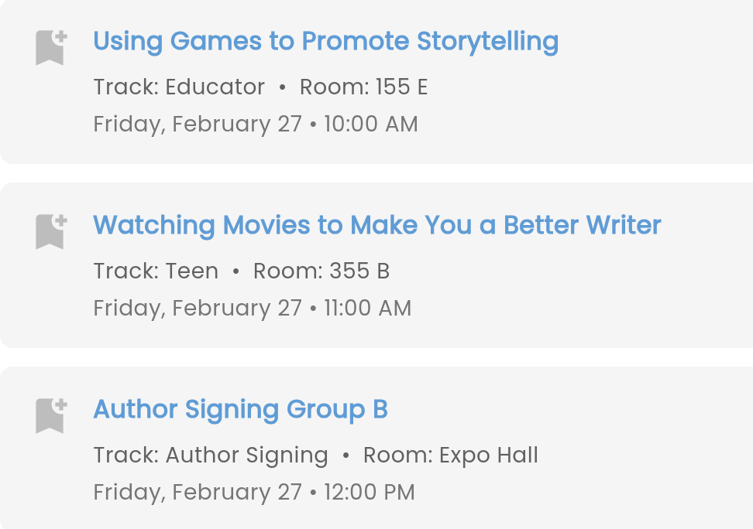
Task: Click the date on the Author Signing session
Action: coord(198,493)
